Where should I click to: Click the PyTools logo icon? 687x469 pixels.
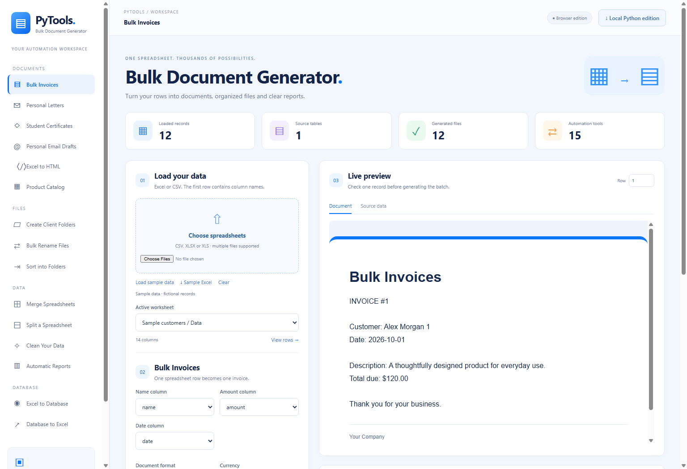pos(21,23)
